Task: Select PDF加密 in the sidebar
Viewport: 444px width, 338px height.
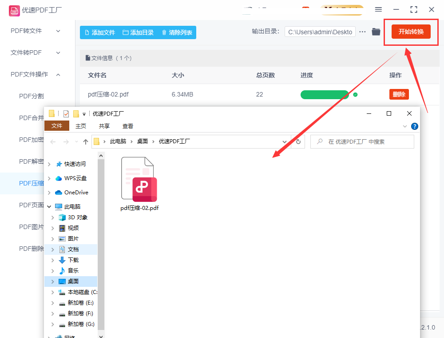Action: 32,140
